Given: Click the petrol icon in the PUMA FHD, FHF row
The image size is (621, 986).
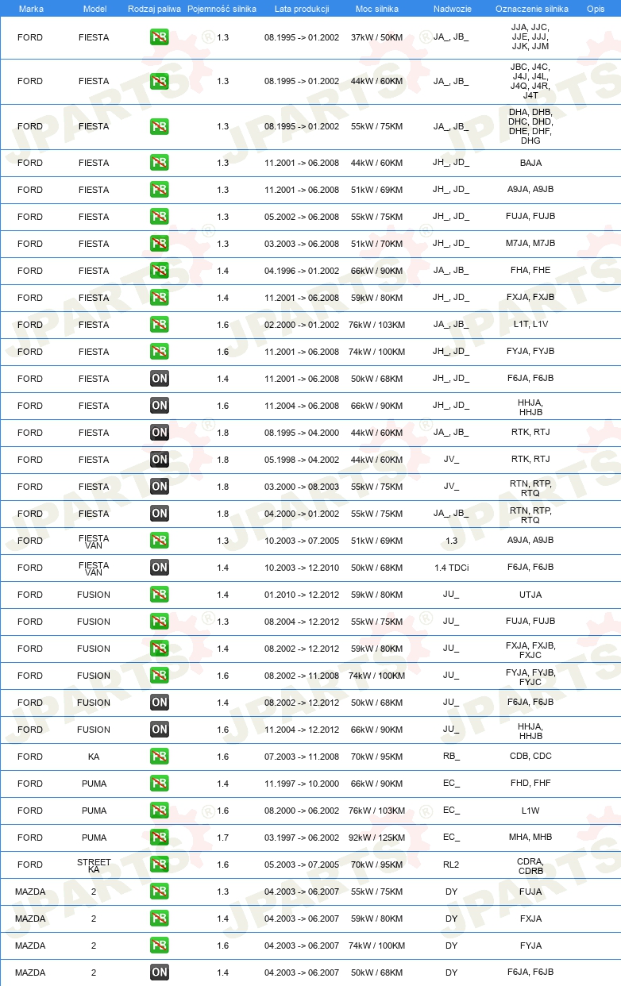Looking at the screenshot, I should (x=160, y=784).
